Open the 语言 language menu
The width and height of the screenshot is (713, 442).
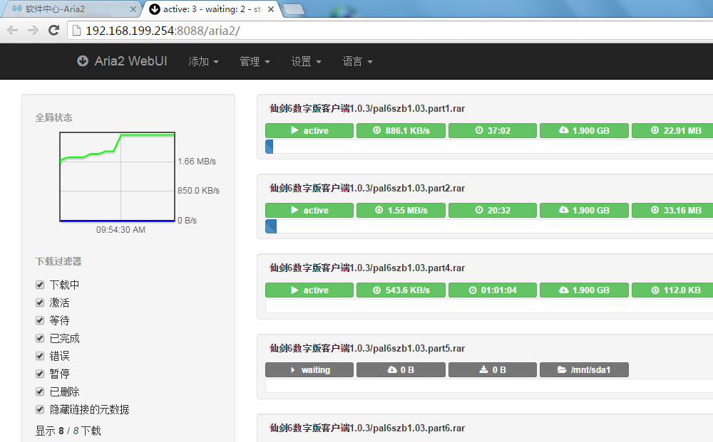click(x=357, y=62)
